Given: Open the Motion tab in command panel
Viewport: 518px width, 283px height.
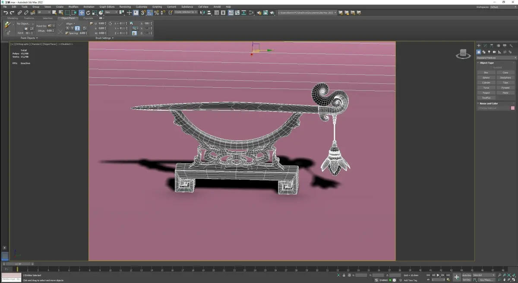Looking at the screenshot, I should click(499, 45).
